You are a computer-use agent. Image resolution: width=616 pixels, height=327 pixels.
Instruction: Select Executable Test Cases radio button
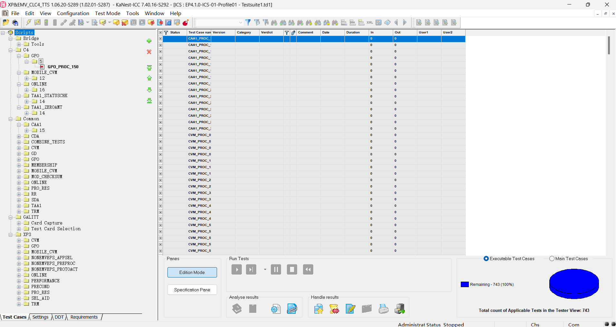click(x=486, y=259)
